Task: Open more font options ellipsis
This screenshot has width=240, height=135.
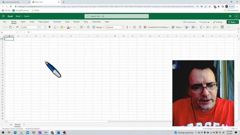Action: coord(75,27)
